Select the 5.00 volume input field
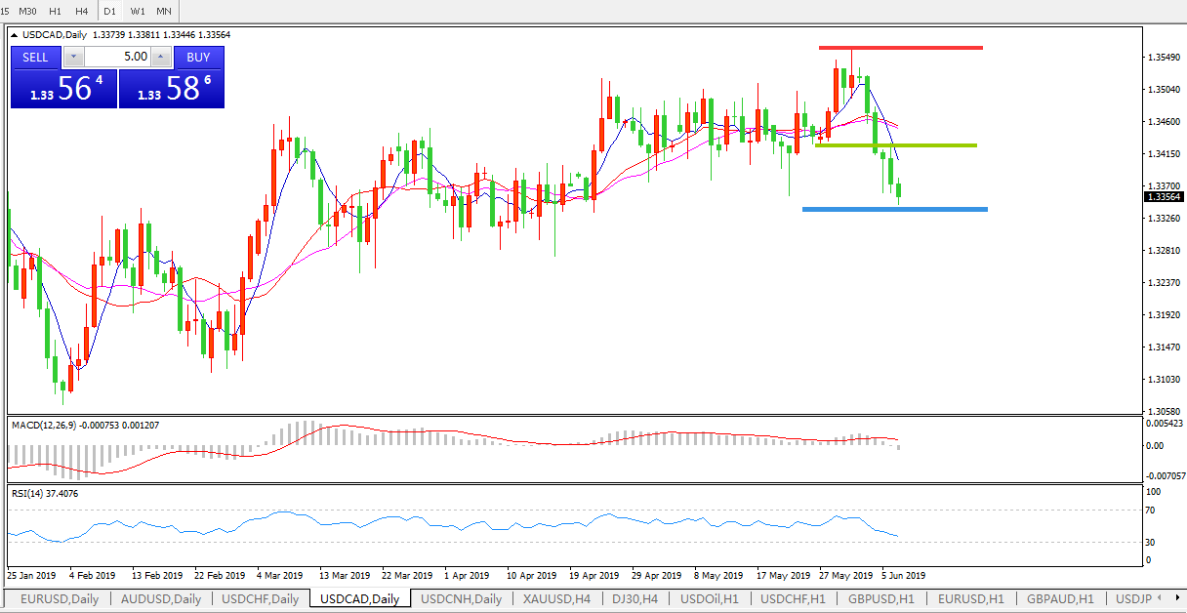Screen dimensions: 1187x613 click(x=117, y=58)
